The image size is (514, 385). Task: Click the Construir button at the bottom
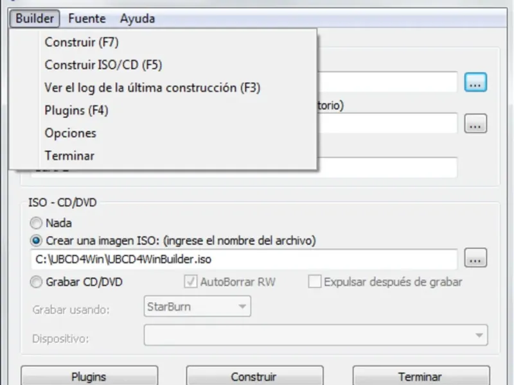tap(254, 377)
